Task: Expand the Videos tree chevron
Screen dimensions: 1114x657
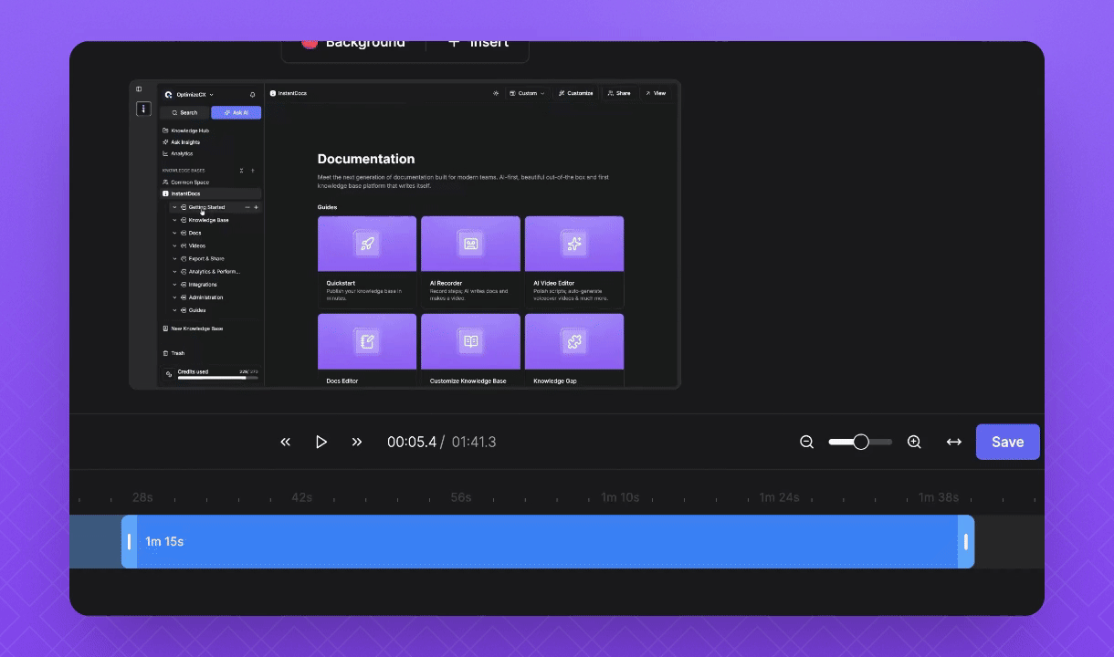Action: 174,245
